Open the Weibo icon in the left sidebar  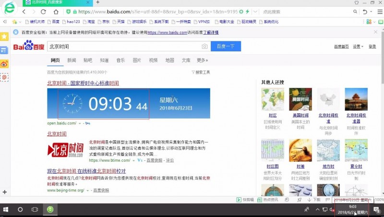[x=4, y=64]
